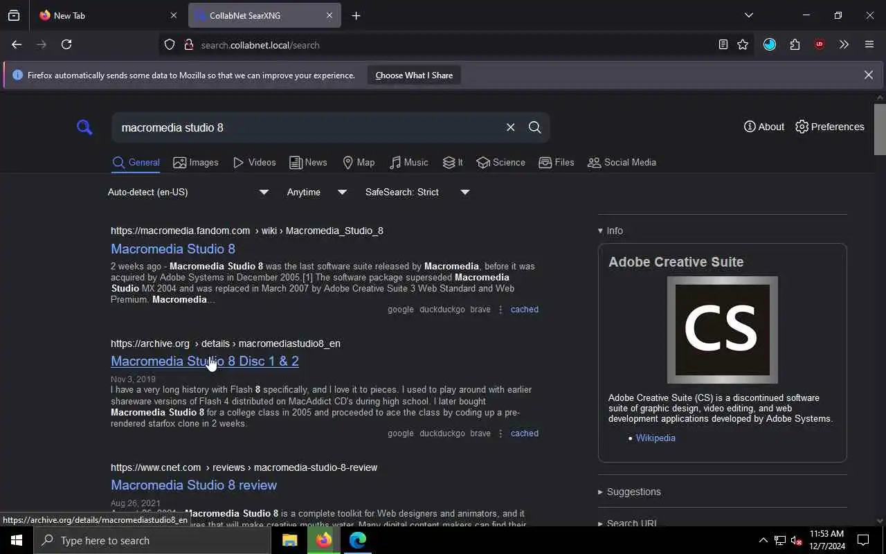Click the site security lock icon
886x554 pixels.
(188, 45)
